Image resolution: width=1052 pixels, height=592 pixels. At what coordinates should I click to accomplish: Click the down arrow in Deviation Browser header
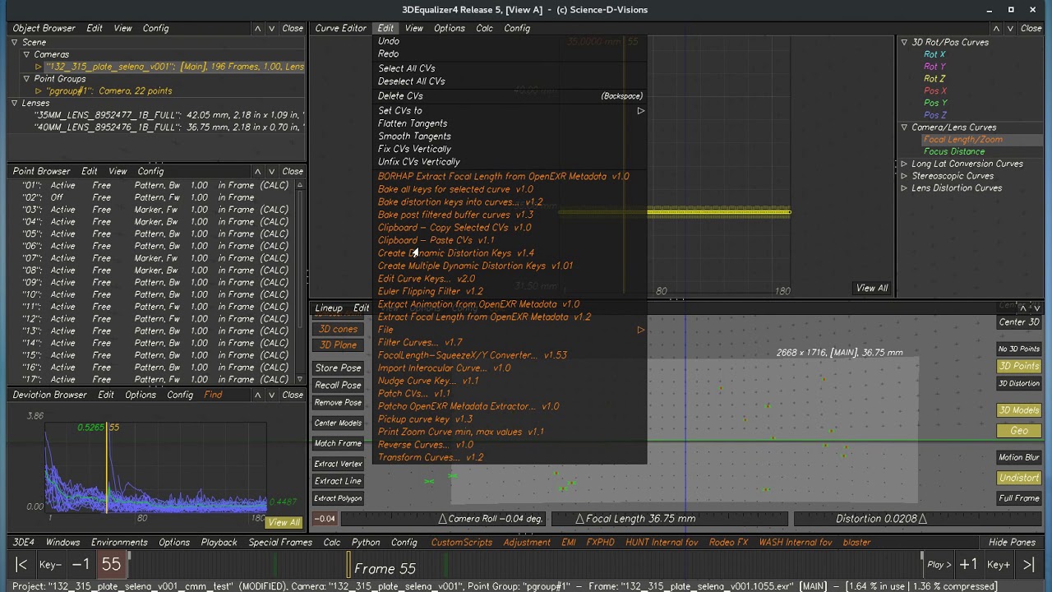[x=272, y=395]
